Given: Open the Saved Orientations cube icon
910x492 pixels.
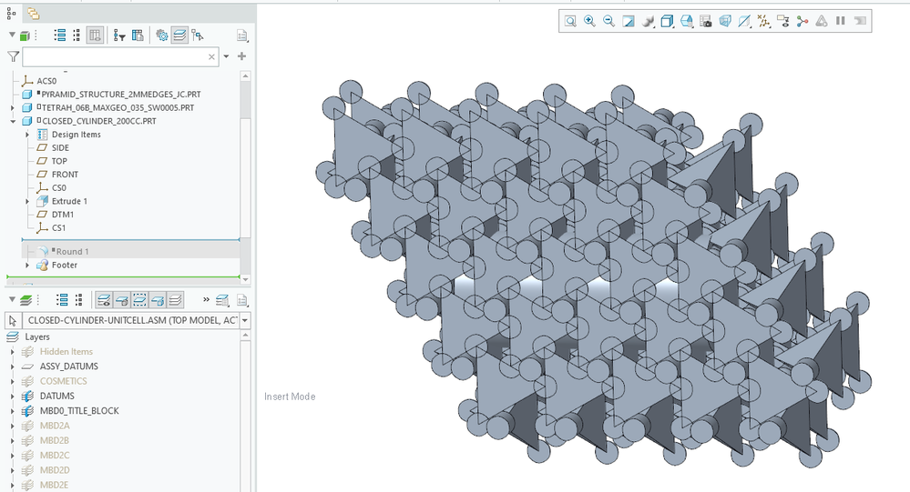Looking at the screenshot, I should pyautogui.click(x=667, y=21).
